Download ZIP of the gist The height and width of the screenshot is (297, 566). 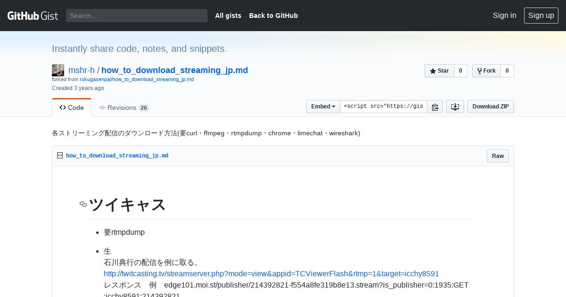coord(491,107)
